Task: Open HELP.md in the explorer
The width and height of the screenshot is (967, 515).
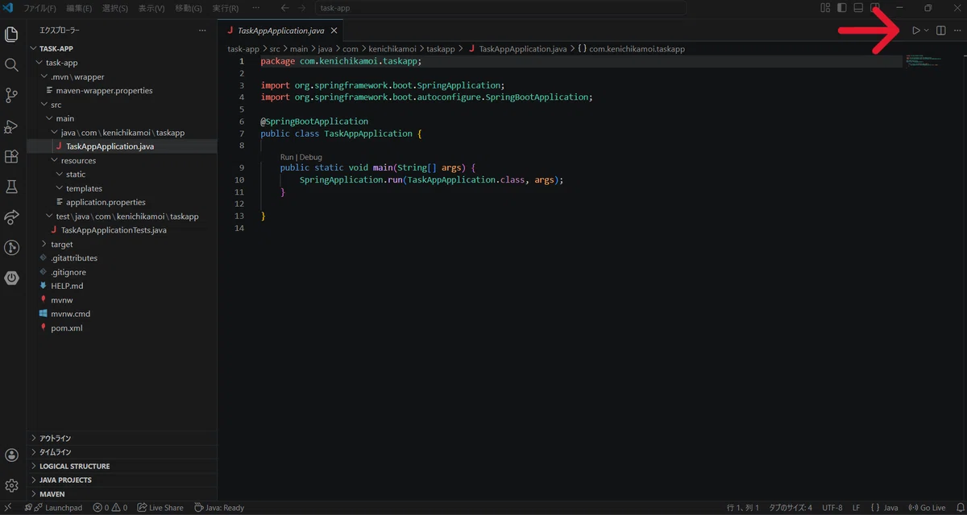Action: (x=122, y=286)
